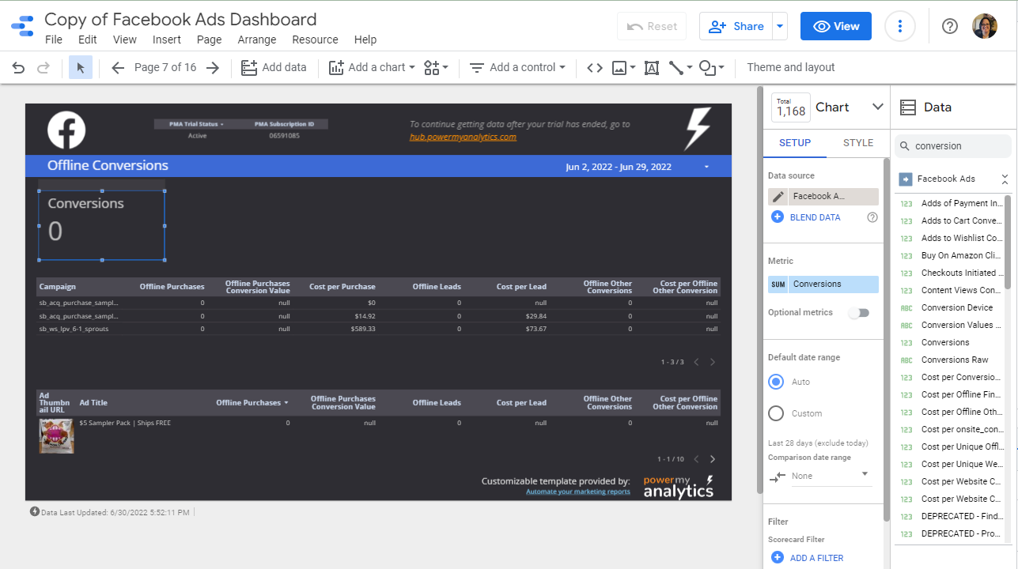The width and height of the screenshot is (1018, 569).
Task: Select the Custom date range option
Action: click(x=776, y=413)
